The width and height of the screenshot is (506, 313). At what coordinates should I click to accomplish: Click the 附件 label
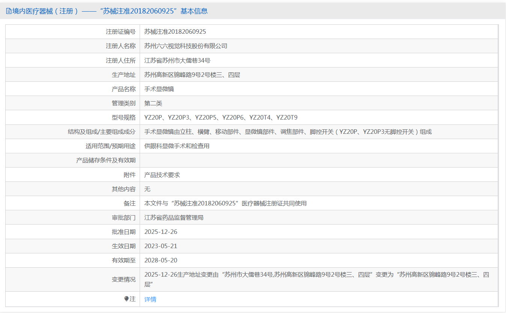click(130, 175)
